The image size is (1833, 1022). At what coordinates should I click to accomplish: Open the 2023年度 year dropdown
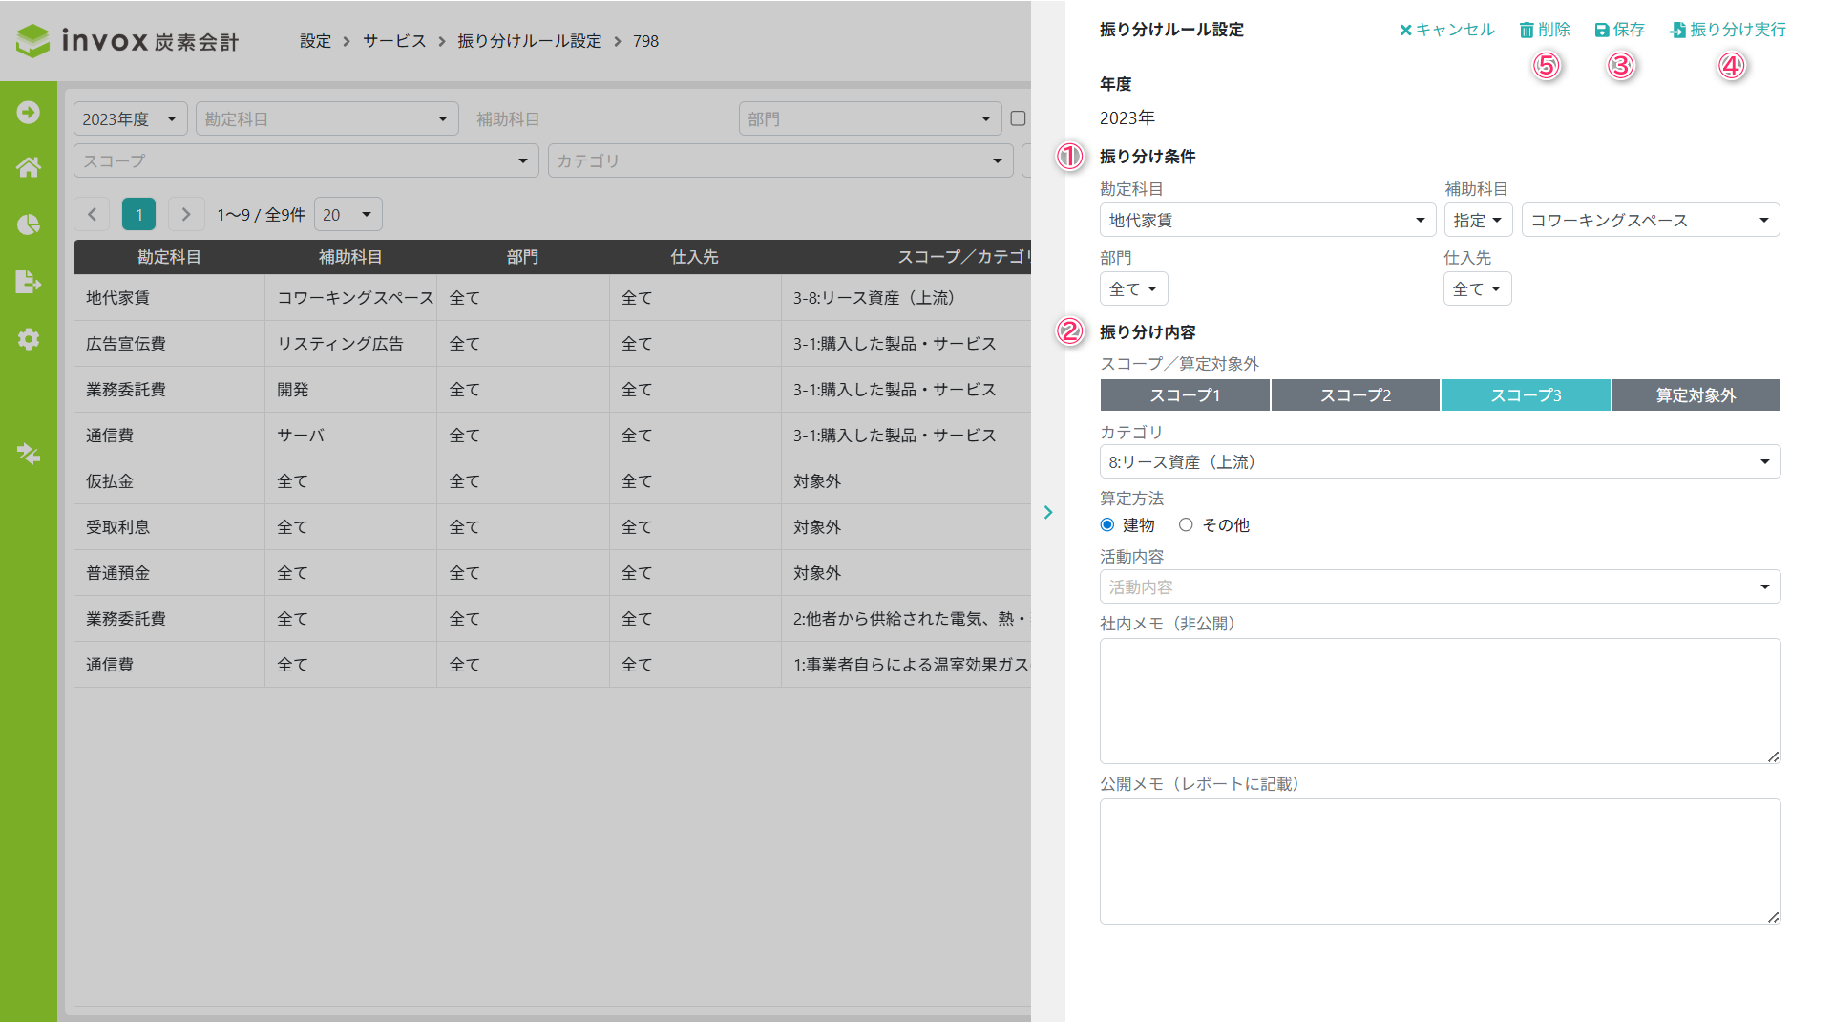pos(131,118)
